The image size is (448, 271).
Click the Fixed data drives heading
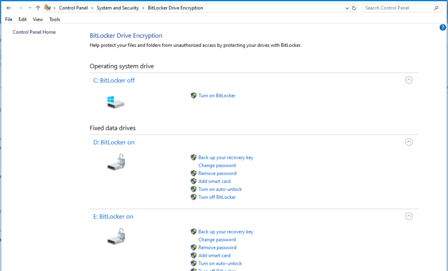(x=113, y=128)
